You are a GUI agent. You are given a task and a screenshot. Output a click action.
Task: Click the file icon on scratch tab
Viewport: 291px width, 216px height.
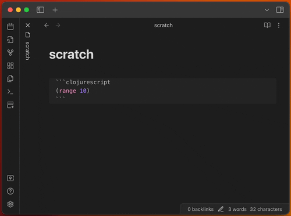28,35
